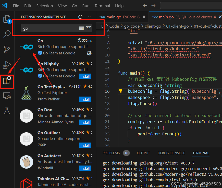Open the Explorer view in activity bar
The image size is (222, 188).
(7, 19)
